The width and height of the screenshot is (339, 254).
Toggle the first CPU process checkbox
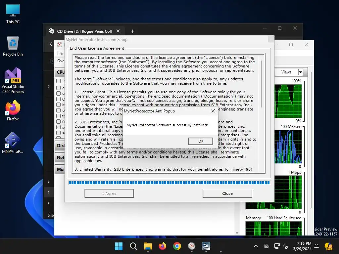tap(58, 81)
